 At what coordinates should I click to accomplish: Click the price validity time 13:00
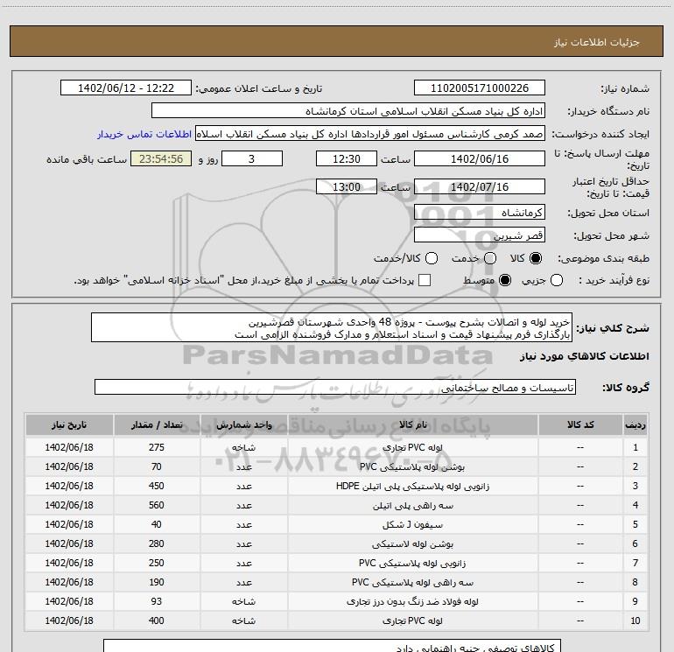point(347,187)
